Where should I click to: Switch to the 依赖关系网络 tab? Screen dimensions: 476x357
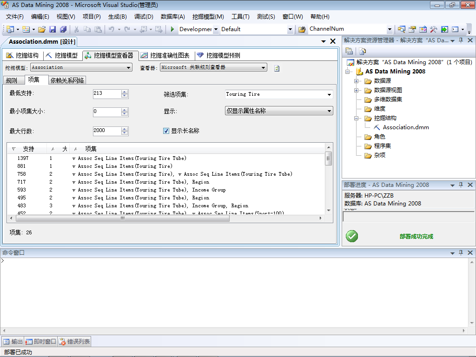click(67, 80)
